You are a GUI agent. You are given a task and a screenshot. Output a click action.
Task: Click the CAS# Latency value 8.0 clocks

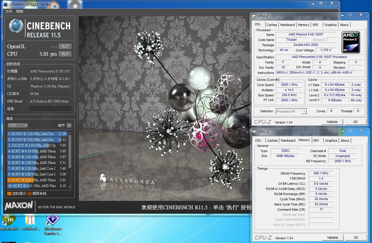(321, 184)
